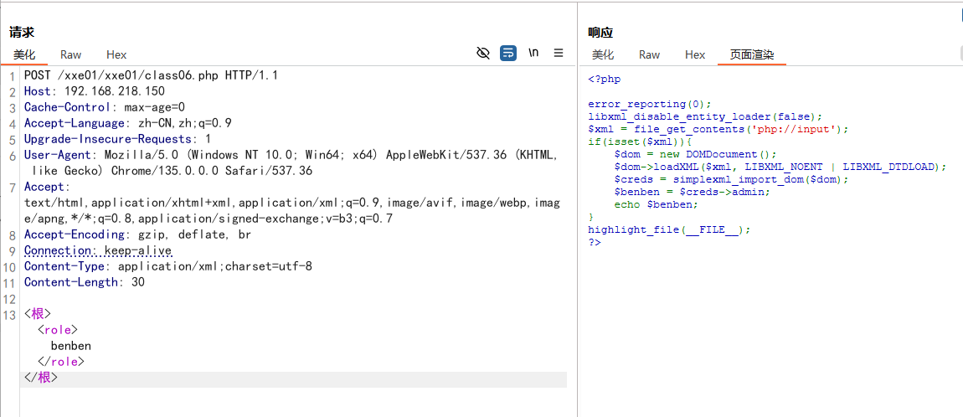Toggle word wrap in request editor
This screenshot has height=417, width=963.
click(508, 54)
